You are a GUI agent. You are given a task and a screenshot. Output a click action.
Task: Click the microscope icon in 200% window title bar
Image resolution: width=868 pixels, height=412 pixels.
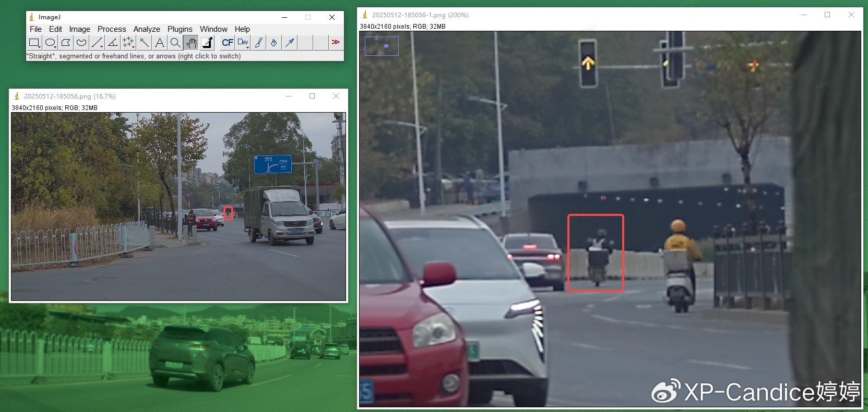point(365,15)
